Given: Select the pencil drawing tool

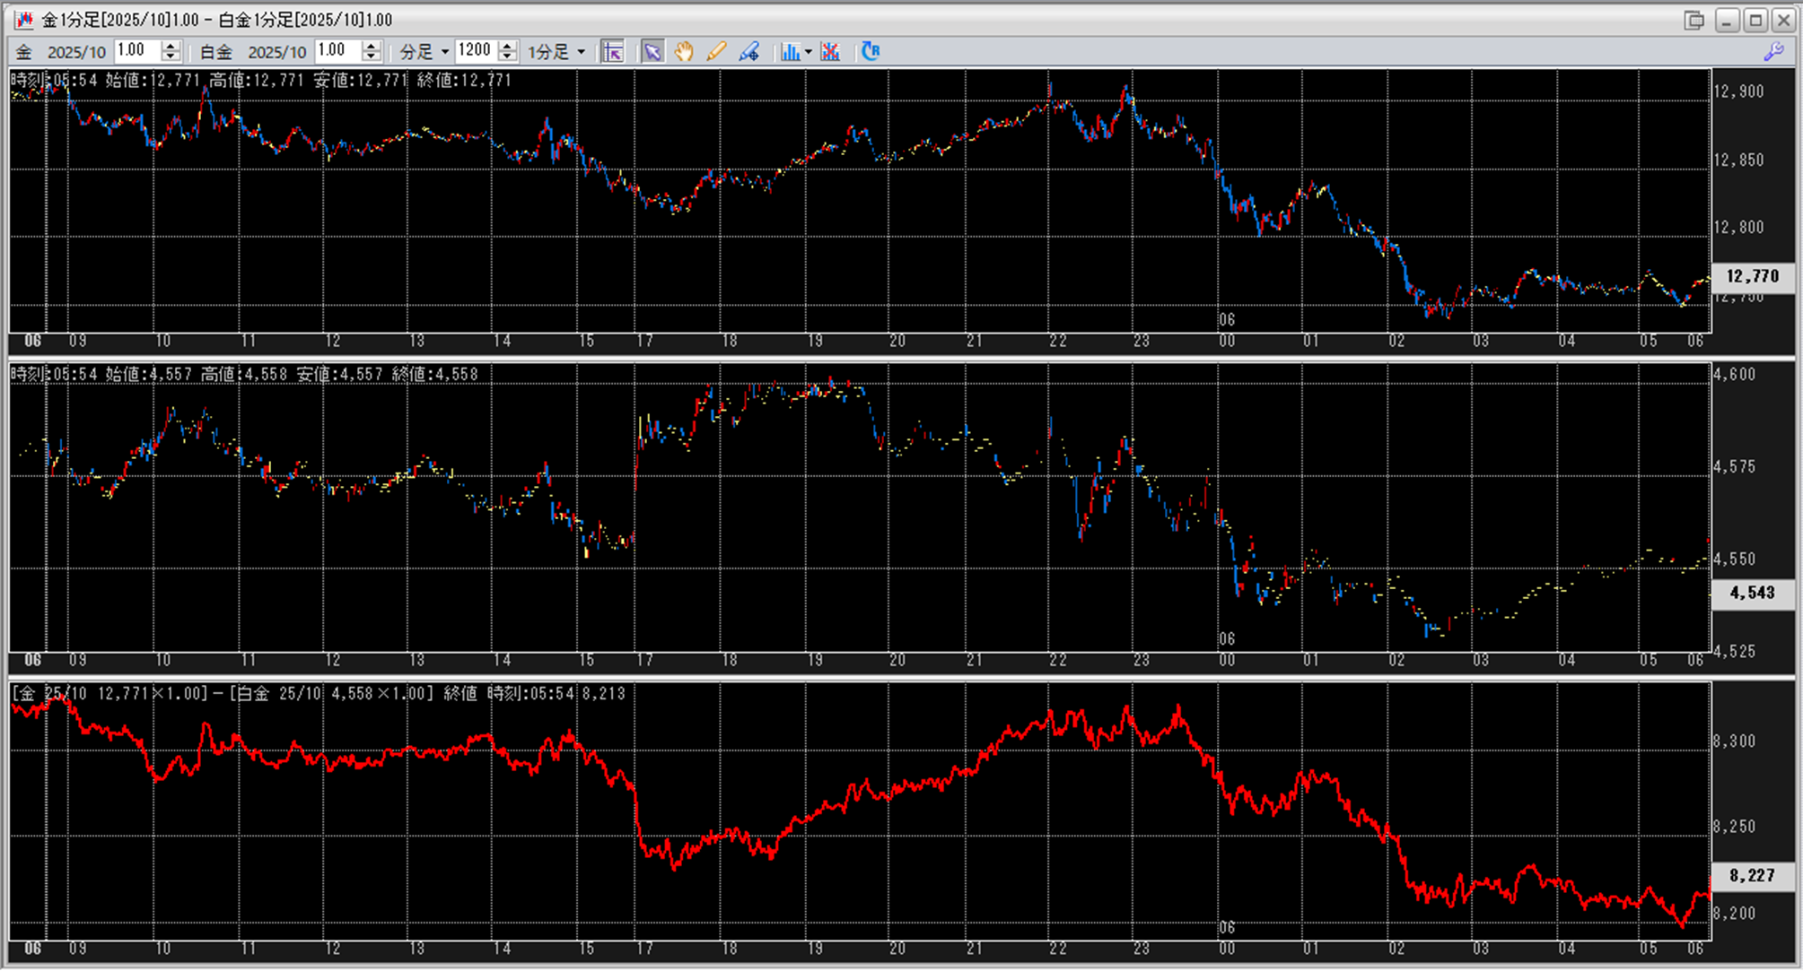Looking at the screenshot, I should pyautogui.click(x=715, y=52).
